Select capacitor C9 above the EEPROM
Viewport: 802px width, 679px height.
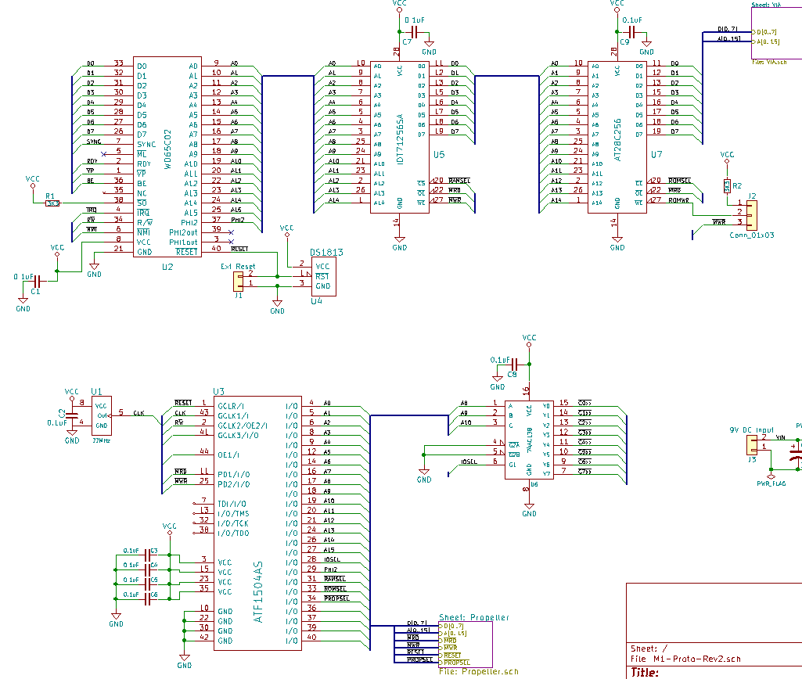pyautogui.click(x=632, y=32)
